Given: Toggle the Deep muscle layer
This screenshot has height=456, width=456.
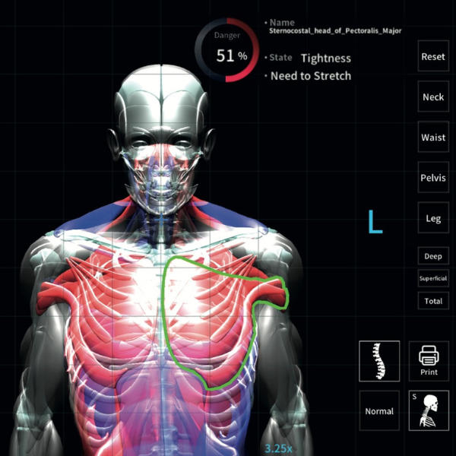Looking at the screenshot, I should pos(432,256).
